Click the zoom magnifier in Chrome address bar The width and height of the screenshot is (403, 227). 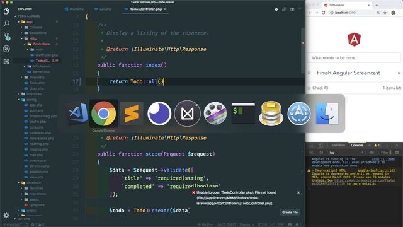[x=378, y=13]
